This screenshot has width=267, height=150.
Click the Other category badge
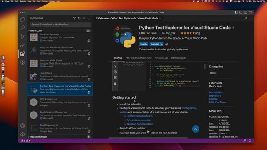point(213,73)
